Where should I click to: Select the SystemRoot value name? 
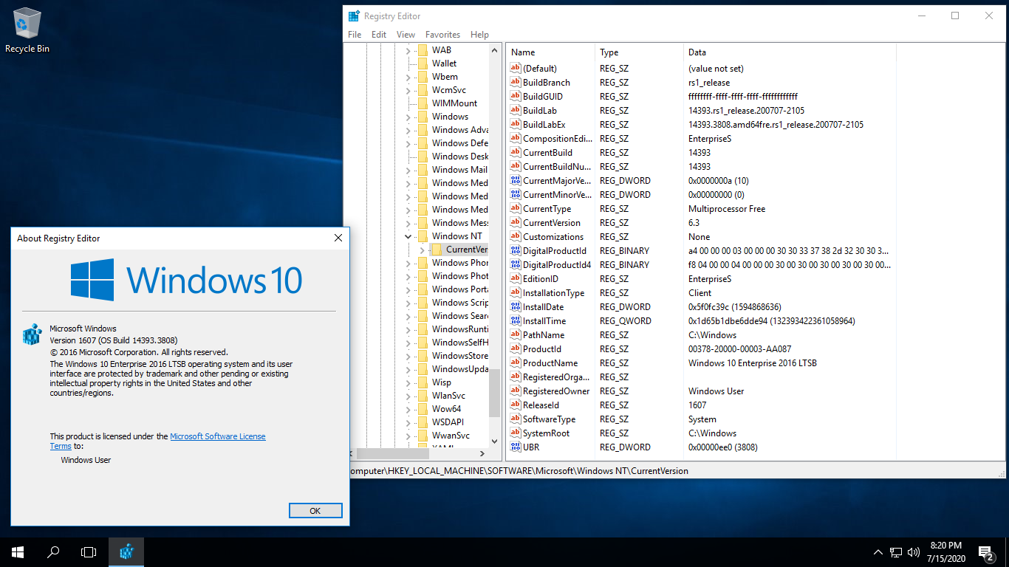(x=547, y=433)
